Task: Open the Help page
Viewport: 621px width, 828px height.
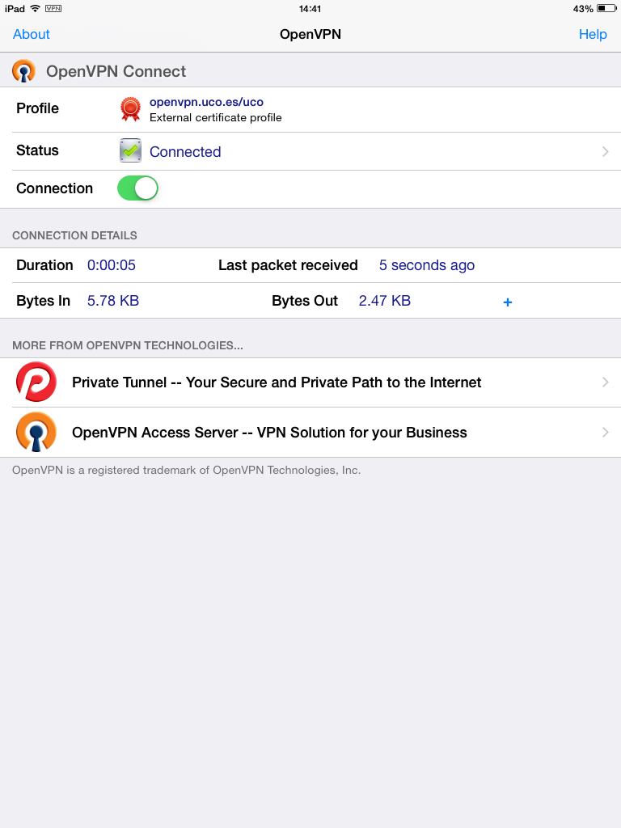Action: 593,34
